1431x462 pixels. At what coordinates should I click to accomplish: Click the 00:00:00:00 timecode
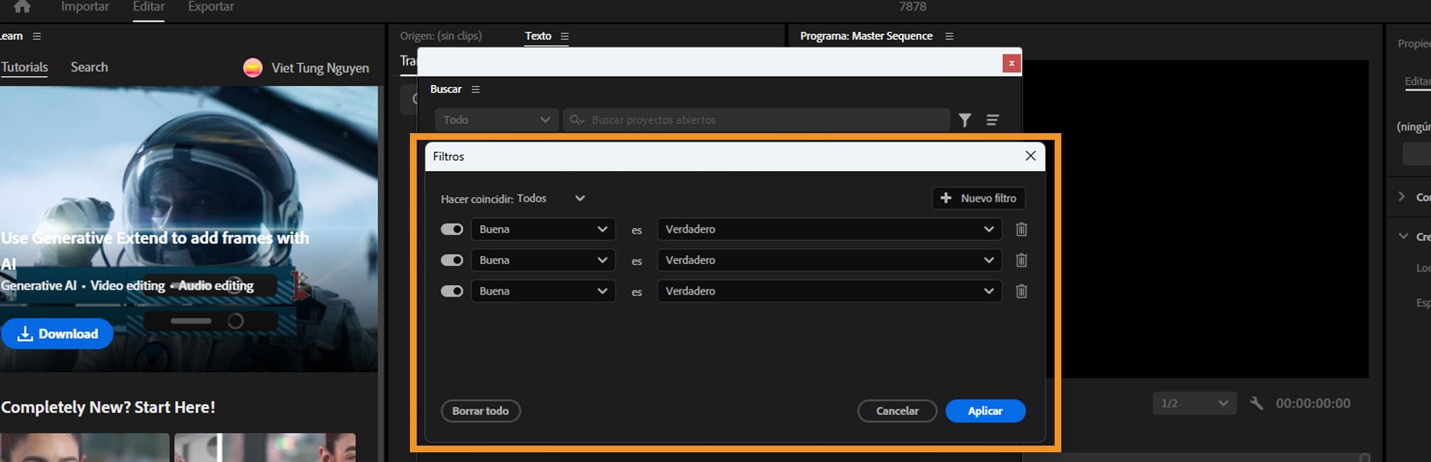pyautogui.click(x=1313, y=403)
